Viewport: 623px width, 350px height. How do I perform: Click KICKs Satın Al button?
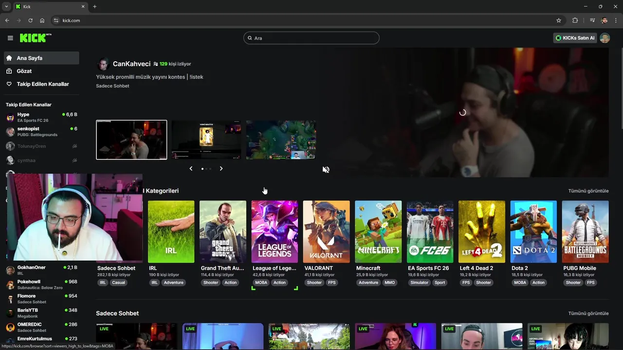575,38
